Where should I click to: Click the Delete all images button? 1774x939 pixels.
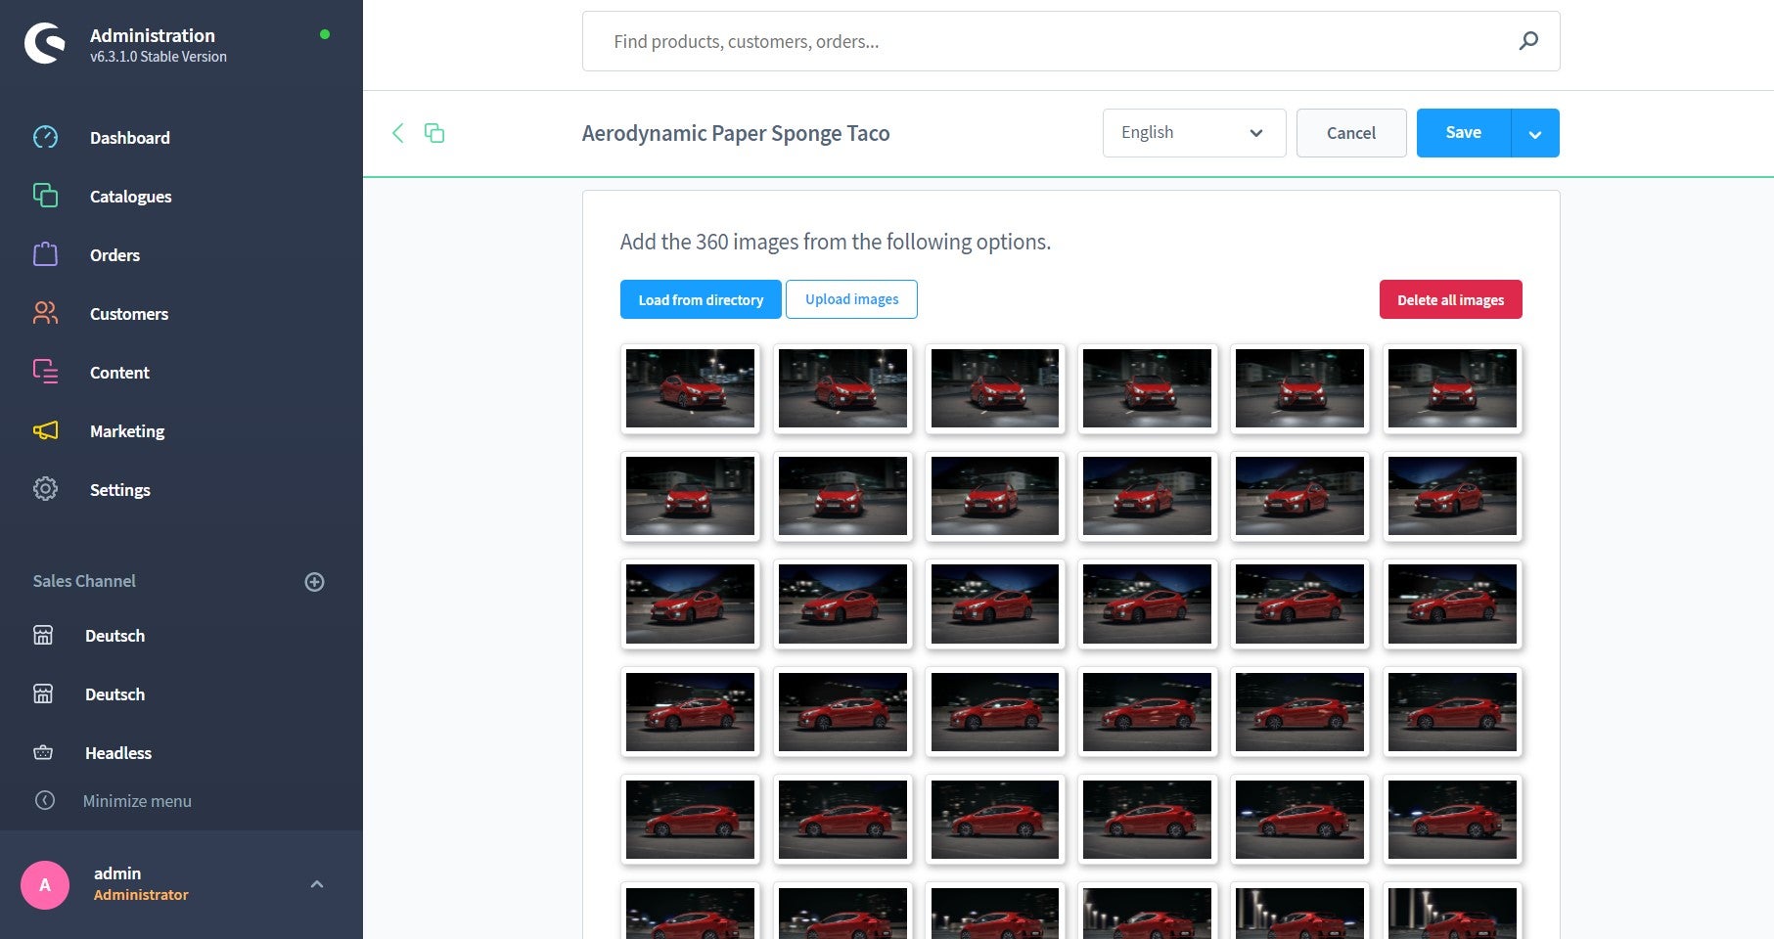coord(1450,299)
